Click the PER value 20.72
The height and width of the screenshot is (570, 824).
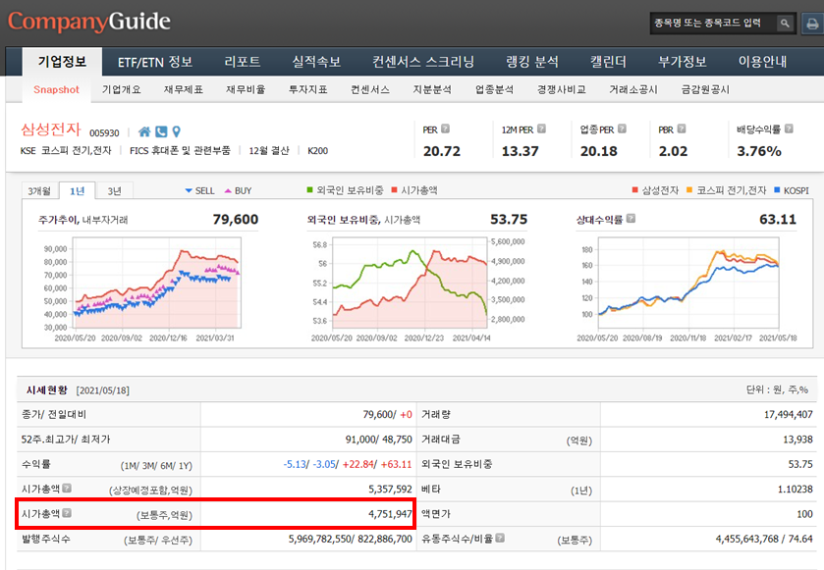pos(442,152)
